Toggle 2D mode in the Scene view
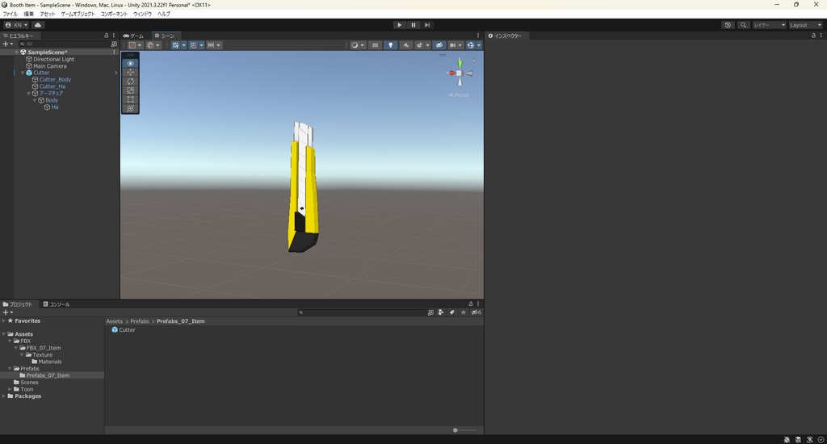The image size is (827, 444). pos(375,45)
